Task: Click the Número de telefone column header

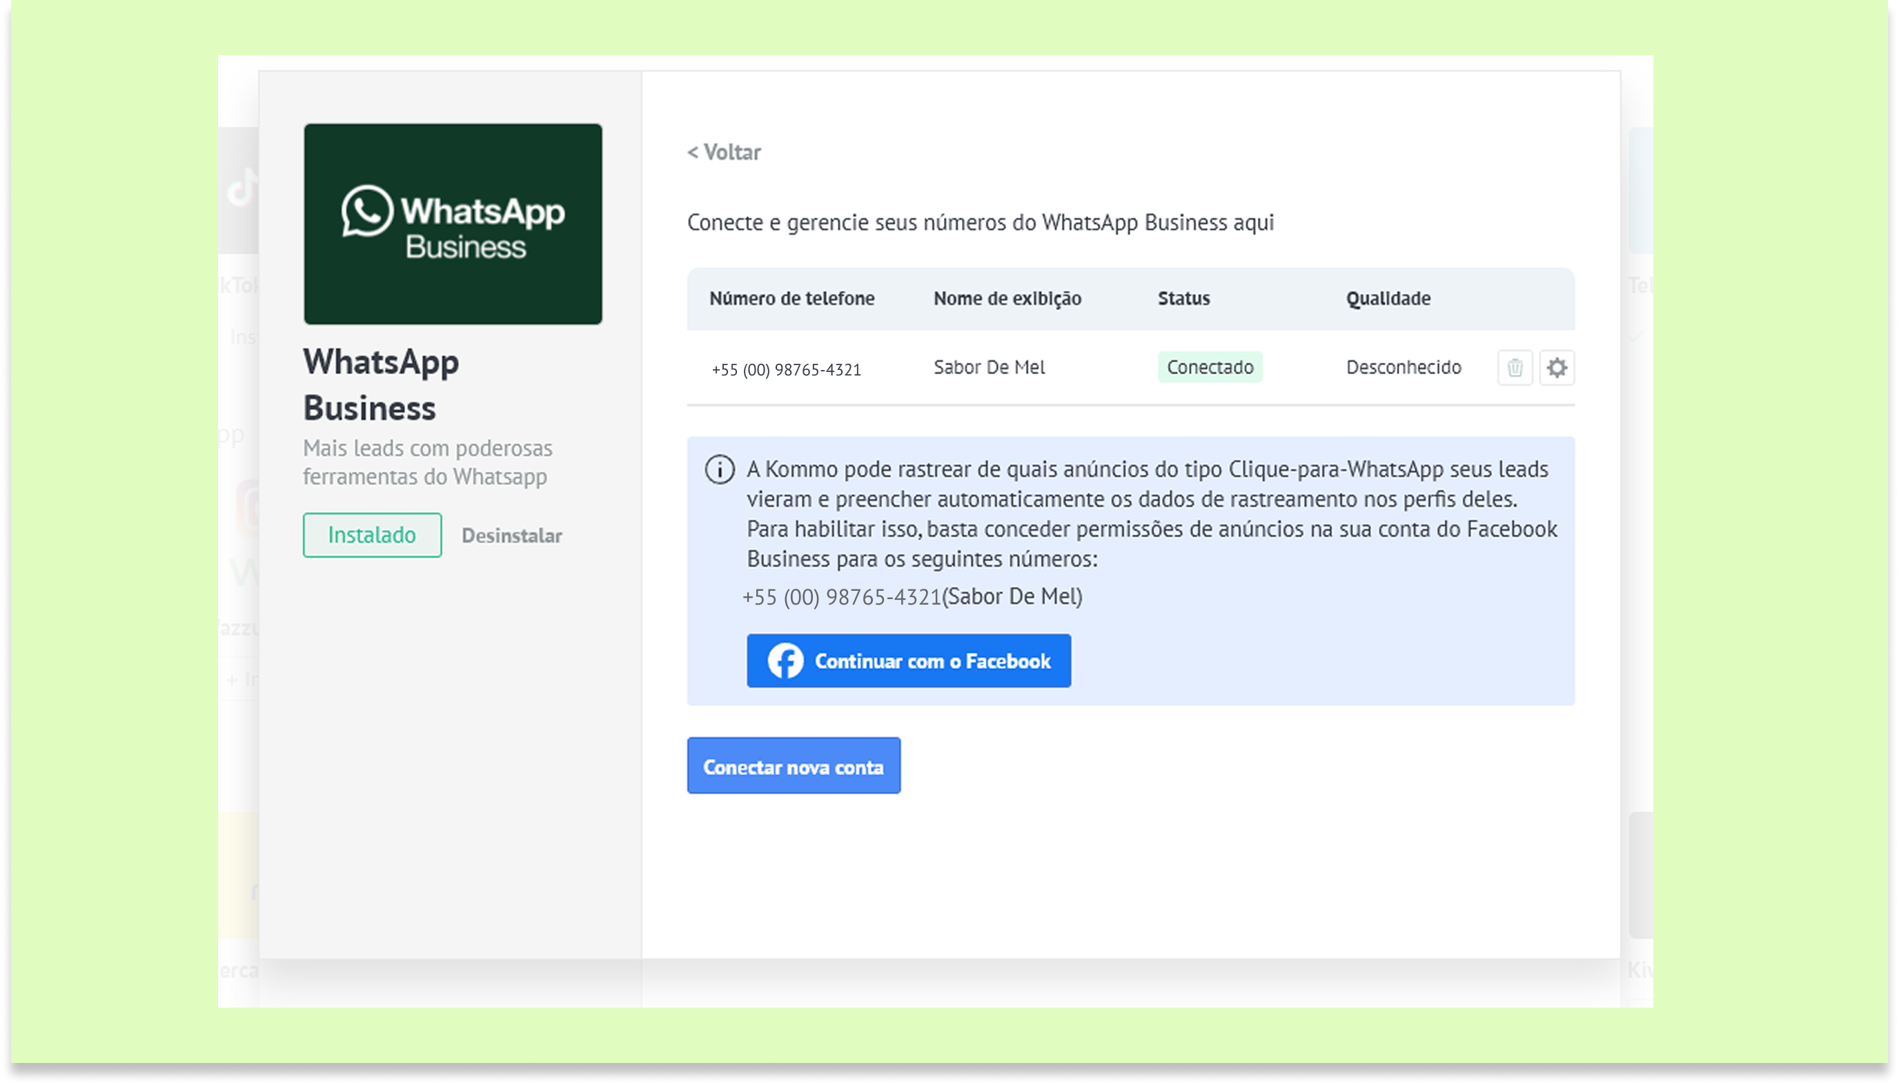Action: pyautogui.click(x=791, y=298)
